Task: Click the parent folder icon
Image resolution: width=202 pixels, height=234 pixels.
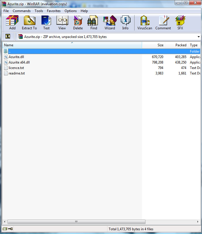Action: (6, 51)
